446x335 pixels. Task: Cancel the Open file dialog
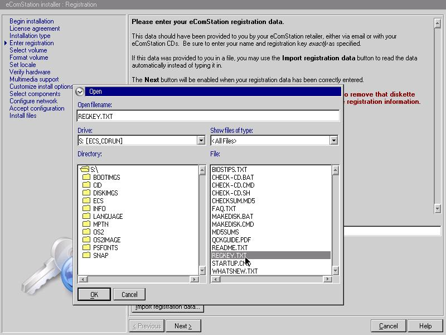click(129, 294)
